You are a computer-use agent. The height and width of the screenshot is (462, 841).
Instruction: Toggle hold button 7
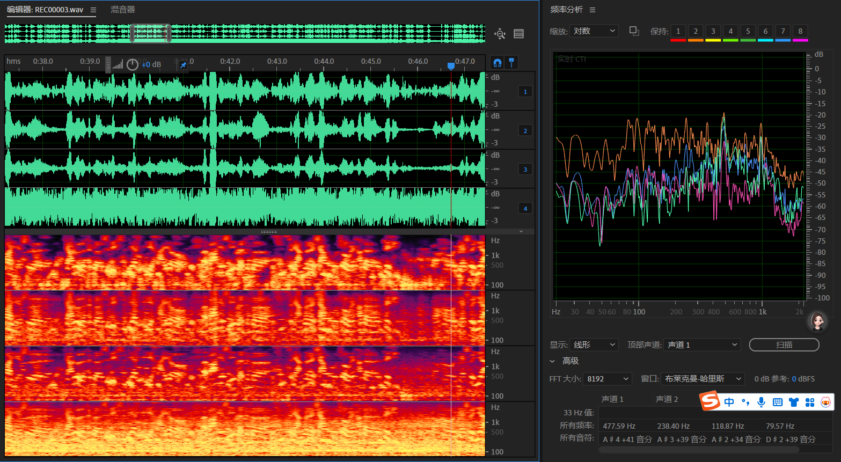point(783,31)
